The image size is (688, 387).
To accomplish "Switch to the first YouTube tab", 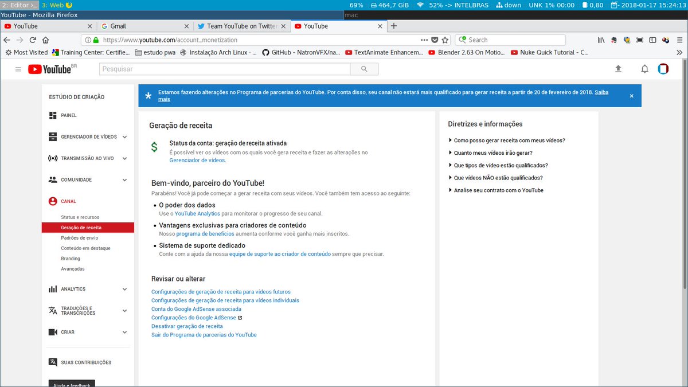I will [48, 26].
